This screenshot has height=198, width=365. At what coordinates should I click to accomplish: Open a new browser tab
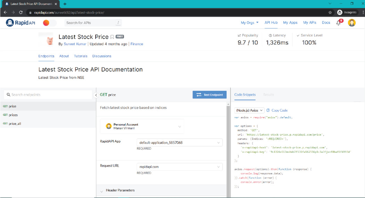[65, 4]
